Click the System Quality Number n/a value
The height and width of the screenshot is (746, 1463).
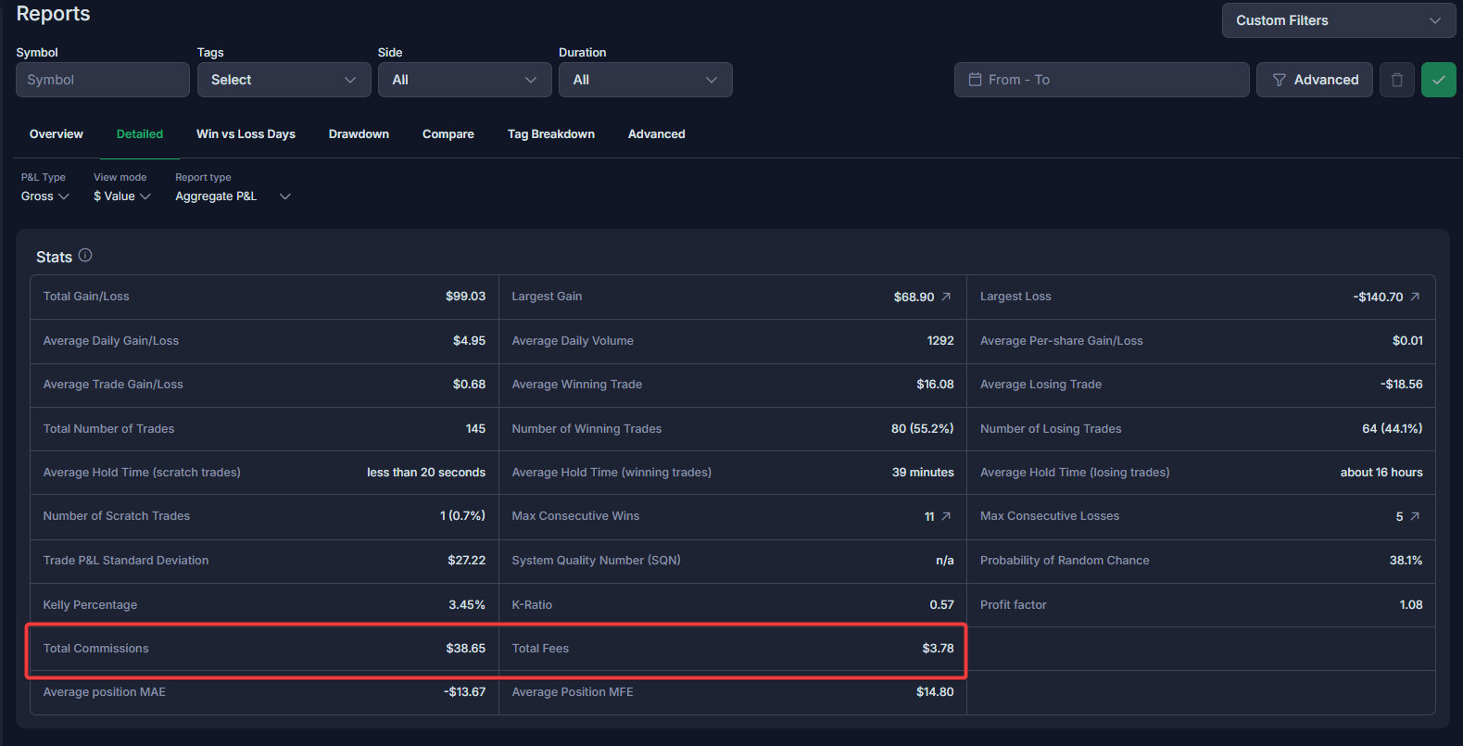(x=945, y=561)
